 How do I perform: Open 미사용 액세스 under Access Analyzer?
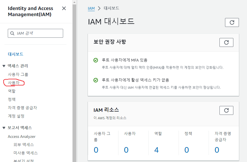(26, 153)
